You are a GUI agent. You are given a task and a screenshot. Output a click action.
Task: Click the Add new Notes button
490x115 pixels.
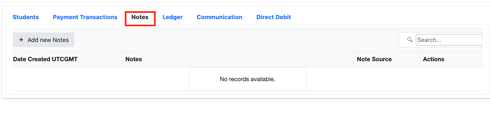click(43, 40)
